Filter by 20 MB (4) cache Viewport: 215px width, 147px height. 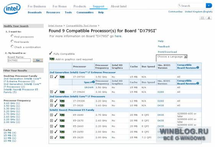click(x=10, y=133)
